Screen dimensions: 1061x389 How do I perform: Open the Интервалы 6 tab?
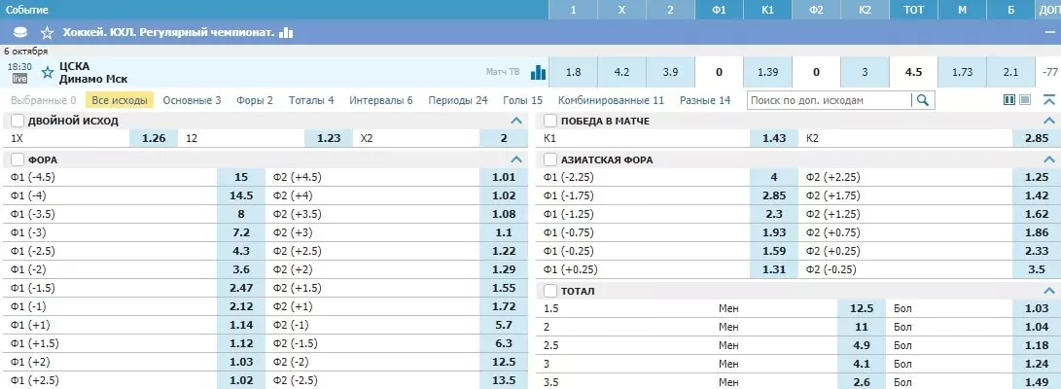tap(381, 100)
